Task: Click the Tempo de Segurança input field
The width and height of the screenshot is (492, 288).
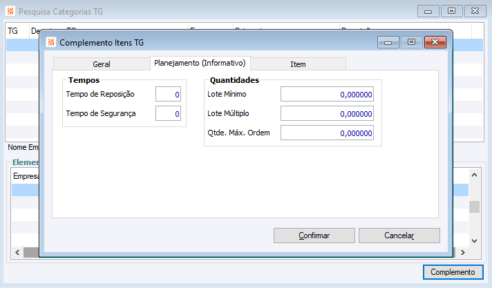Action: point(168,113)
